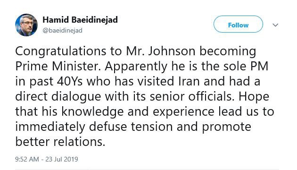Expand the tweet options chevron

point(275,25)
